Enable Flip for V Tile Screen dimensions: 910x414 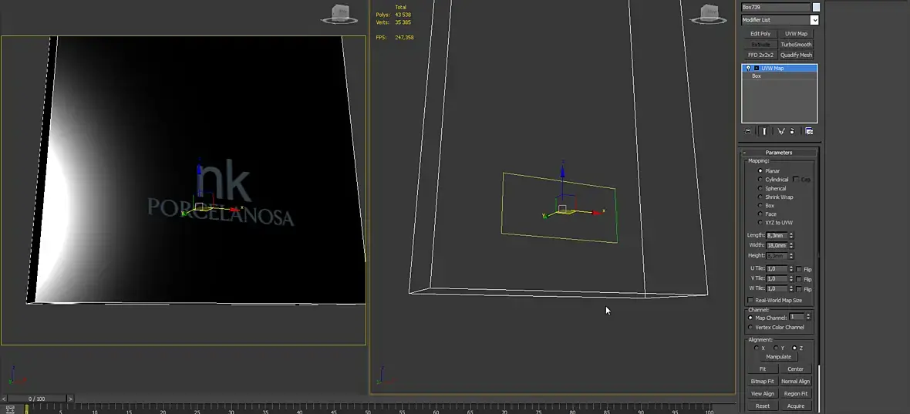[799, 280]
